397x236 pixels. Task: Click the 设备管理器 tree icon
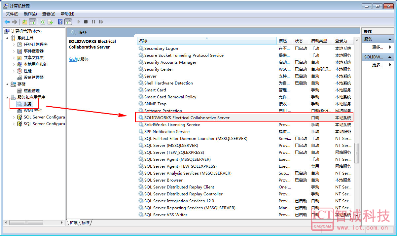(x=19, y=77)
